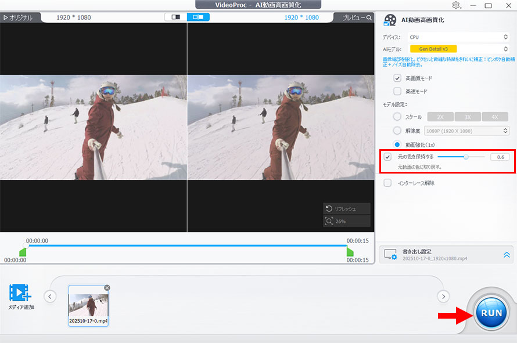The image size is (517, 343).
Task: Expand 書き出し設定 with the chevron
Action: point(507,255)
